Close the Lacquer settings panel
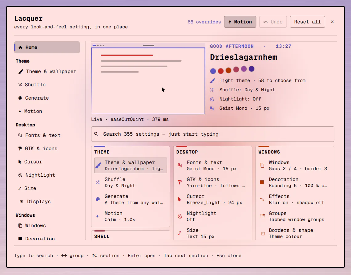This screenshot has width=351, height=275. coord(332,22)
